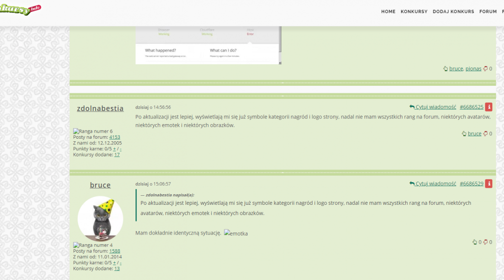
Task: Click thumbs-up icon next to bruce, pionas
Action: click(x=446, y=69)
